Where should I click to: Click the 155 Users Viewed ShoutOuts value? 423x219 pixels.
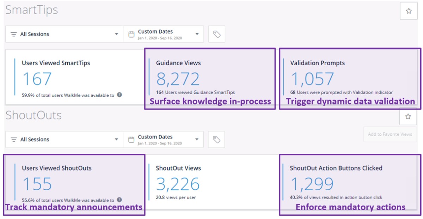click(37, 184)
